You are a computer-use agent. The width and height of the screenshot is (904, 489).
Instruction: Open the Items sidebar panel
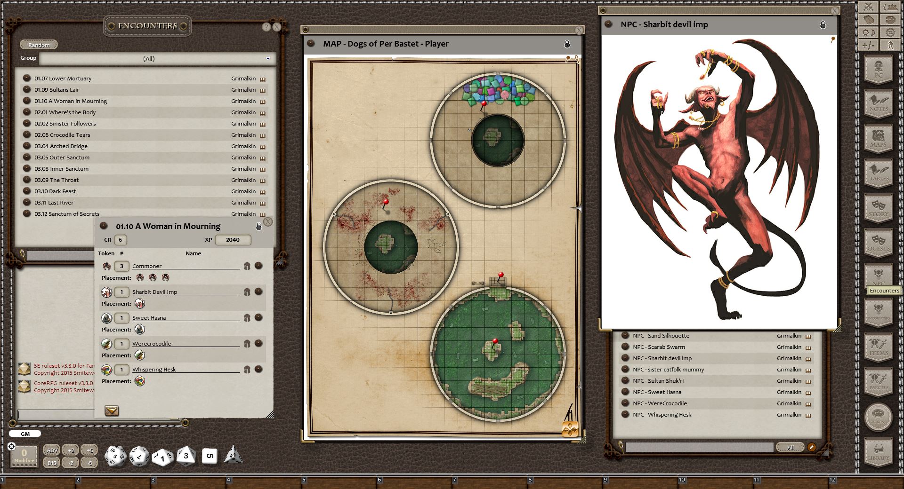[x=878, y=347]
